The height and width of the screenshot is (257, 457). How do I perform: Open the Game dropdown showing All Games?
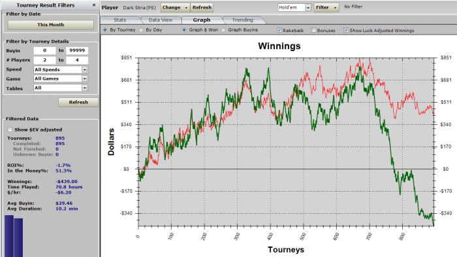(x=61, y=78)
